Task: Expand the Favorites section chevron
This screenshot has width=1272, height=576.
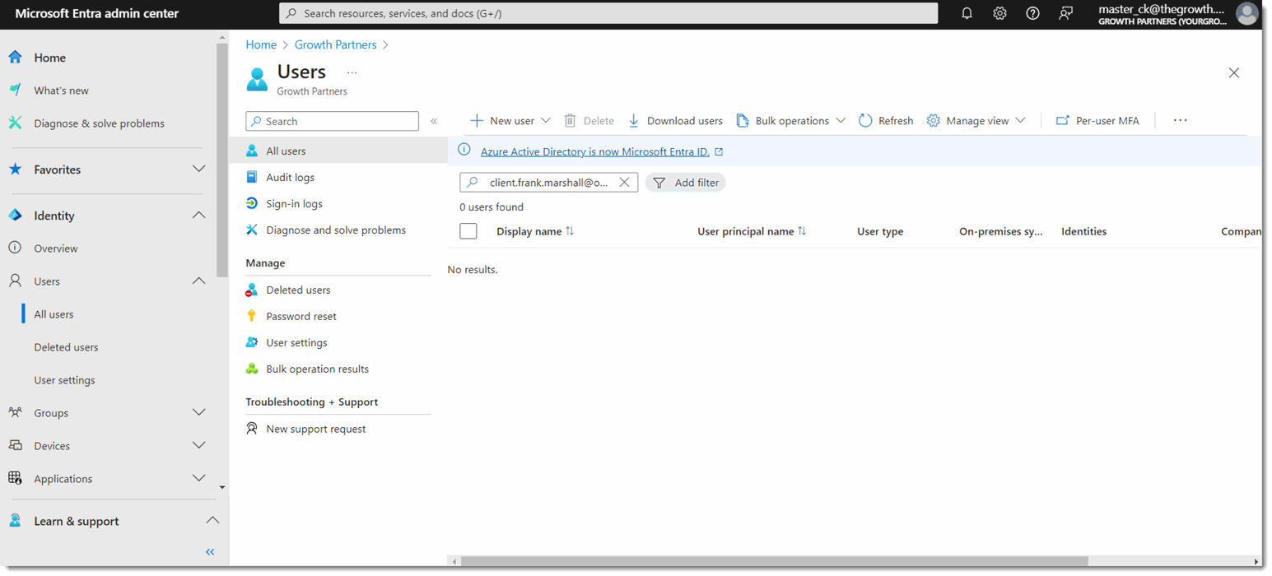Action: pos(198,169)
